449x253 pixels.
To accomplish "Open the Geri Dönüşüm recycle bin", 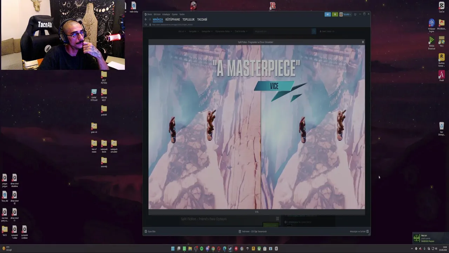I will click(442, 129).
